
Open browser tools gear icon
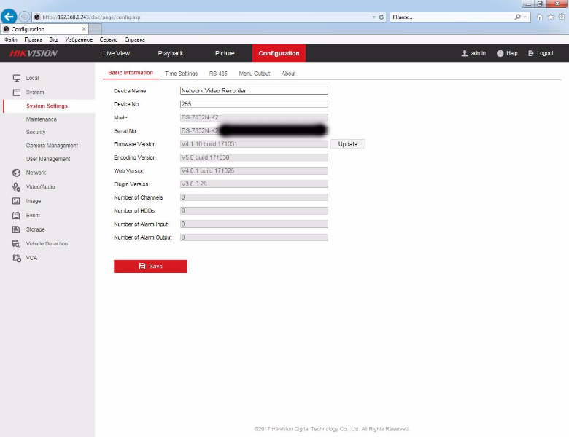pos(562,17)
